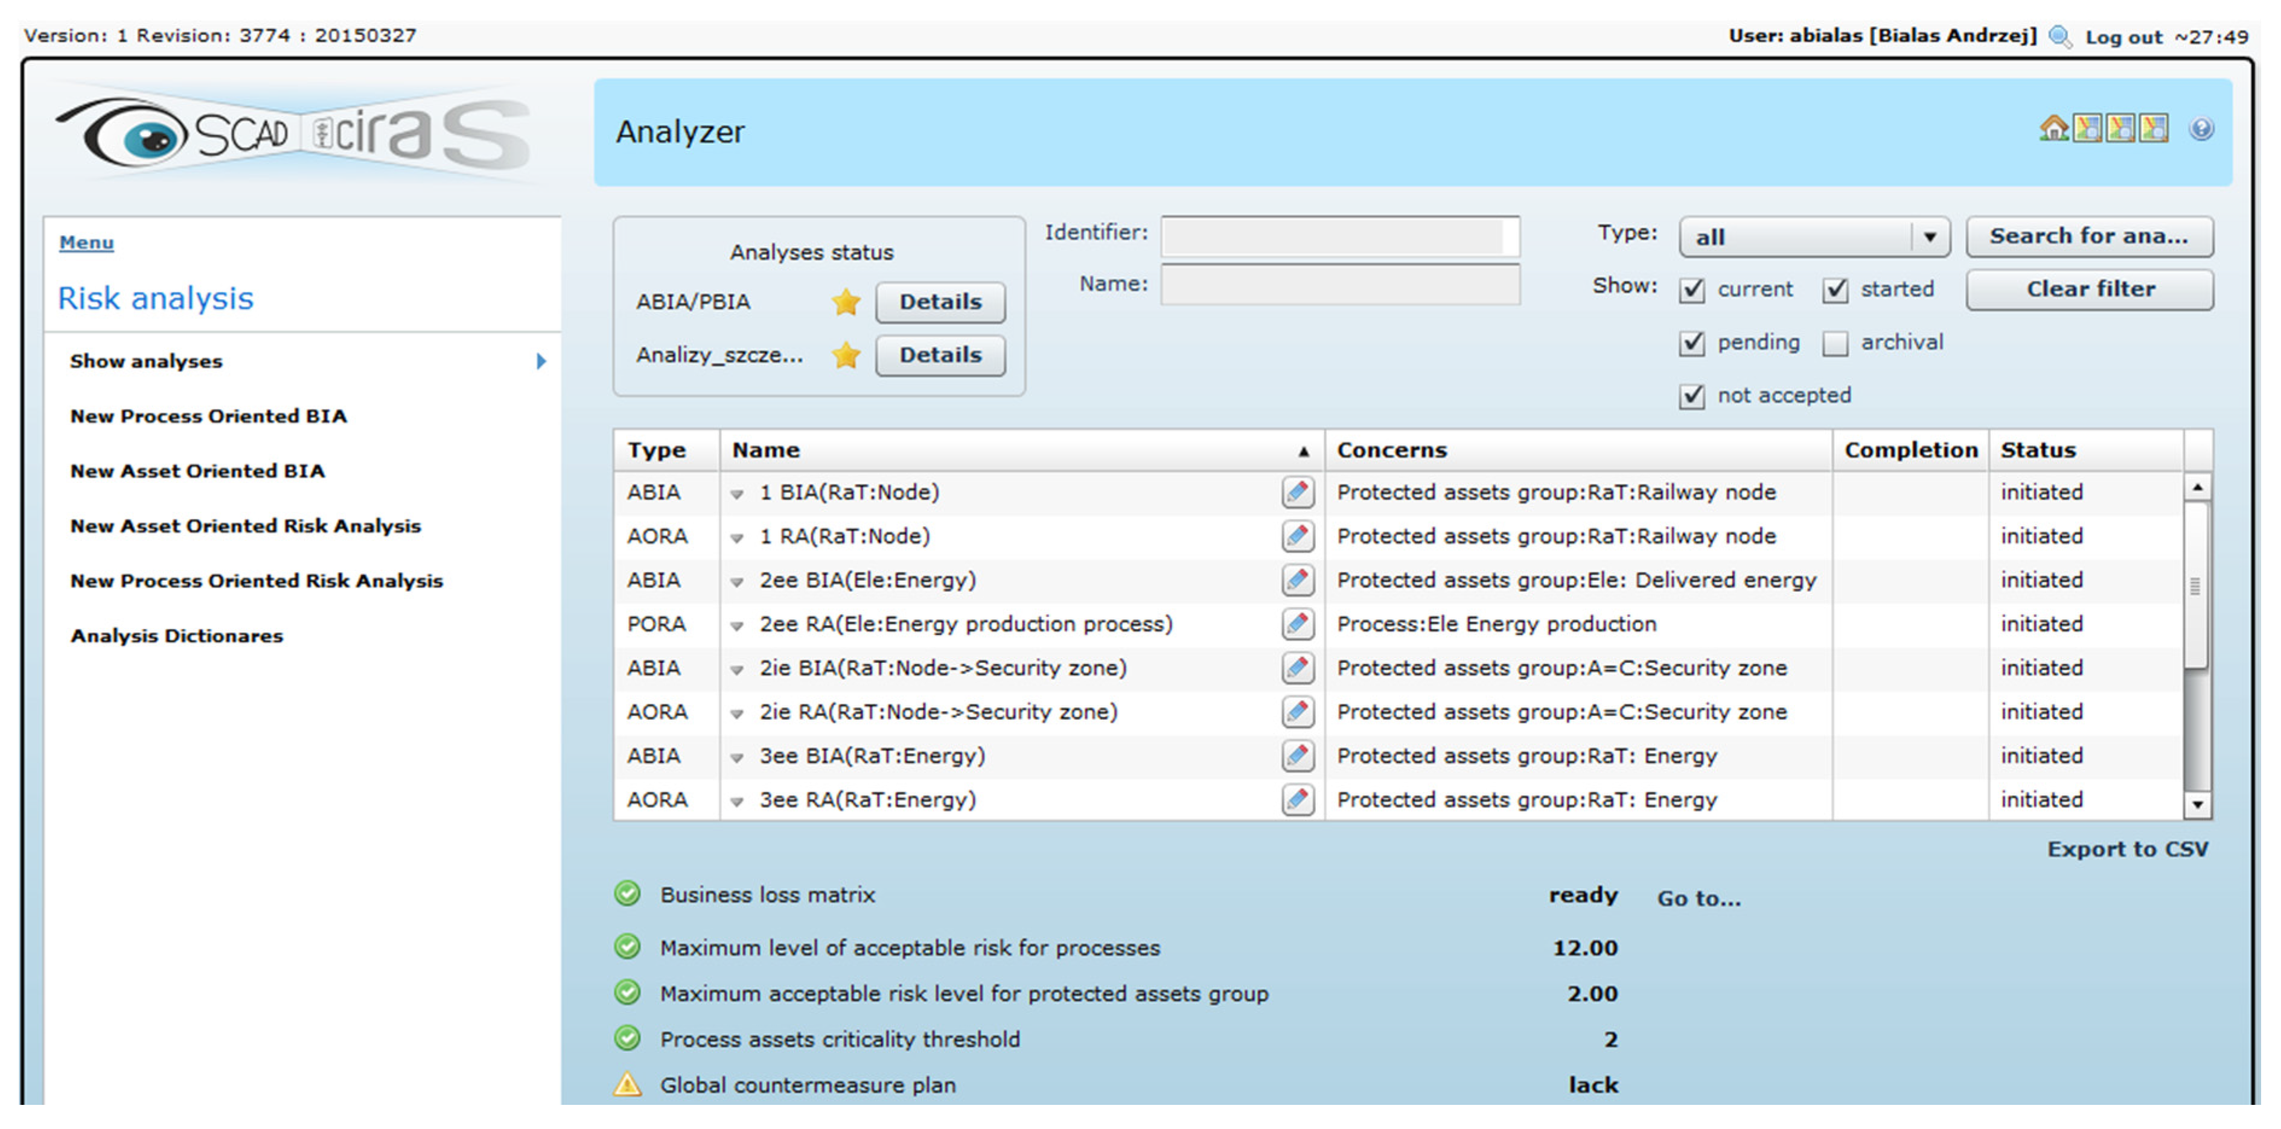
Task: Expand row arrow for 1 RA(RaT:Node)
Action: click(737, 538)
